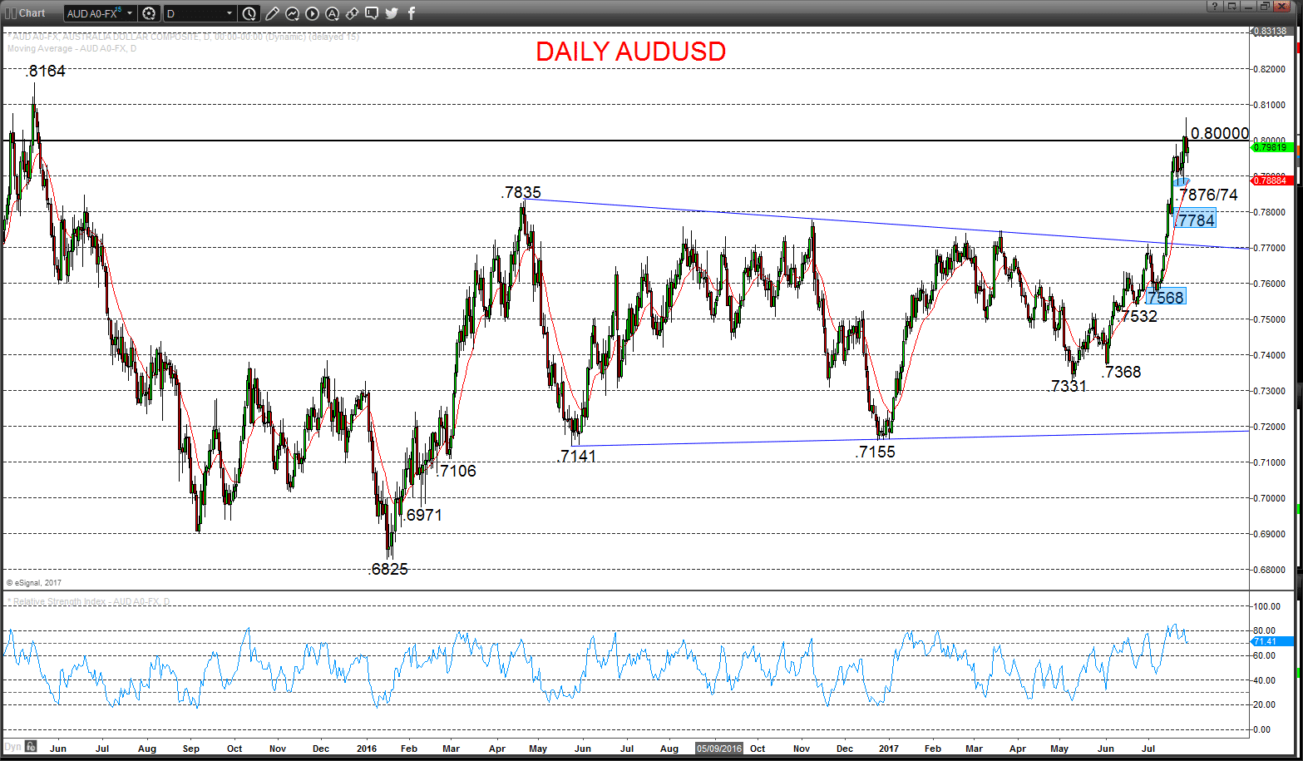Click the chart panel grip icon left of 'Chart'
The image size is (1303, 761).
tap(11, 13)
